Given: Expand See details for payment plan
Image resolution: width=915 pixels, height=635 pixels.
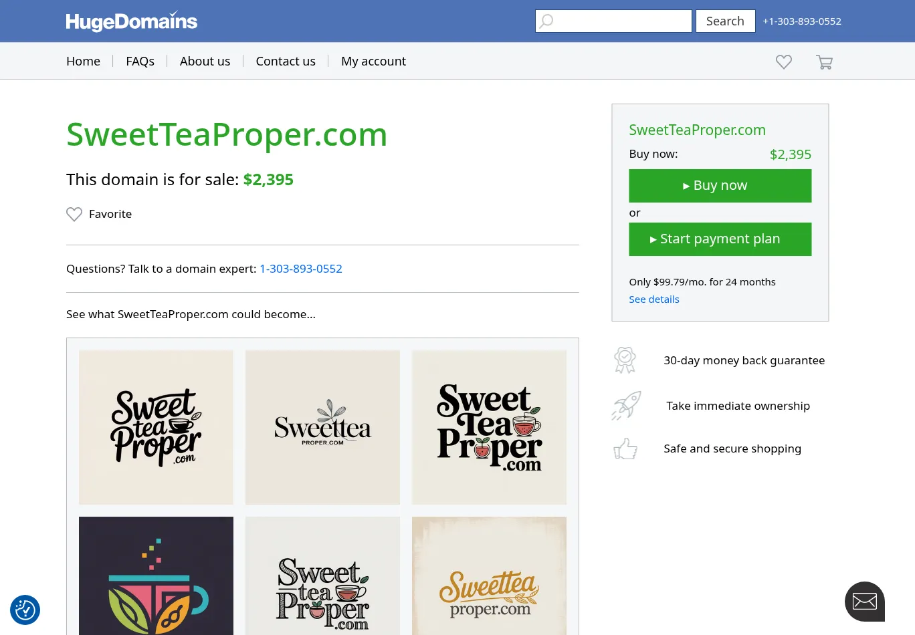Looking at the screenshot, I should coord(653,299).
